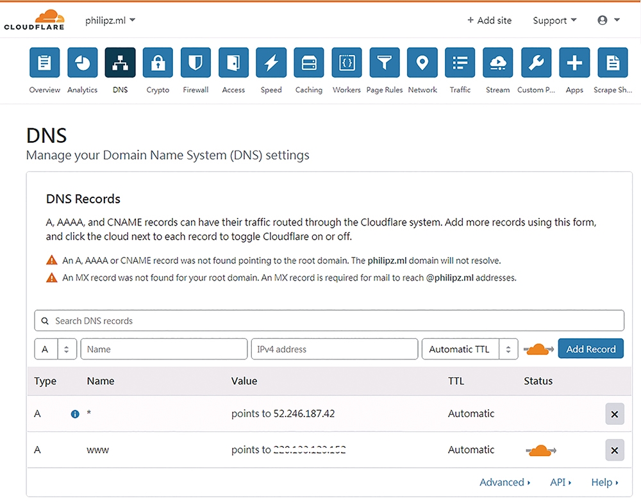This screenshot has width=641, height=503.
Task: Open the Support dropdown menu
Action: (x=554, y=21)
